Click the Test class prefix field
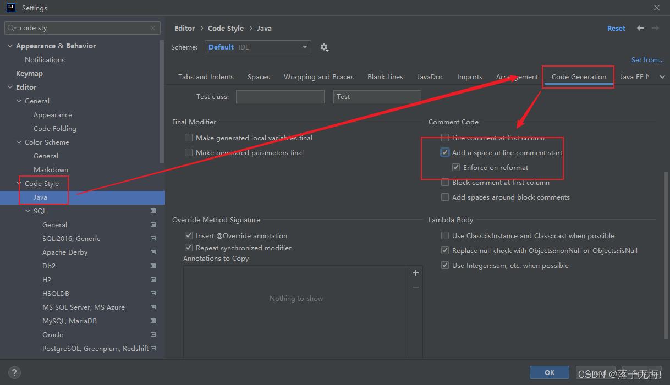 [x=280, y=97]
